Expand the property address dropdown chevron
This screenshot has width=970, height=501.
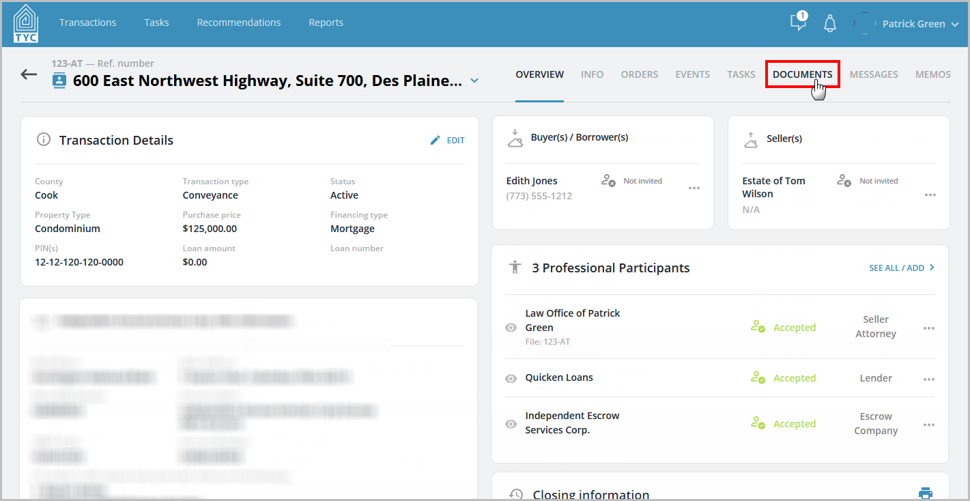coord(475,81)
